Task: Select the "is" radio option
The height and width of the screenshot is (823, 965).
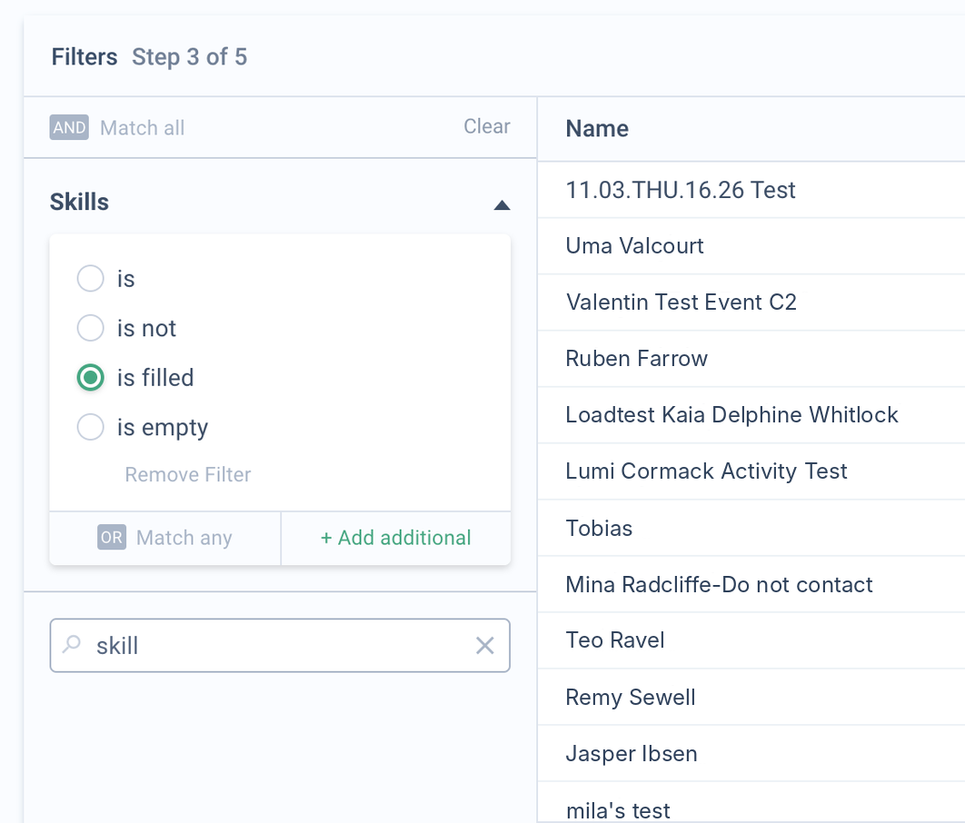Action: (91, 279)
